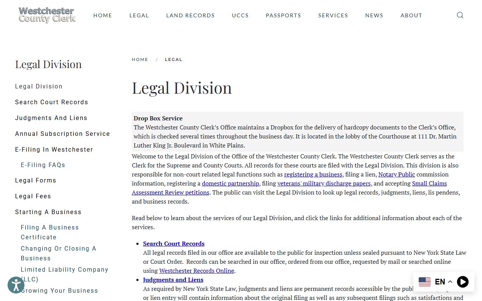This screenshot has height=301, width=482.
Task: Click the US flag language icon
Action: [424, 281]
